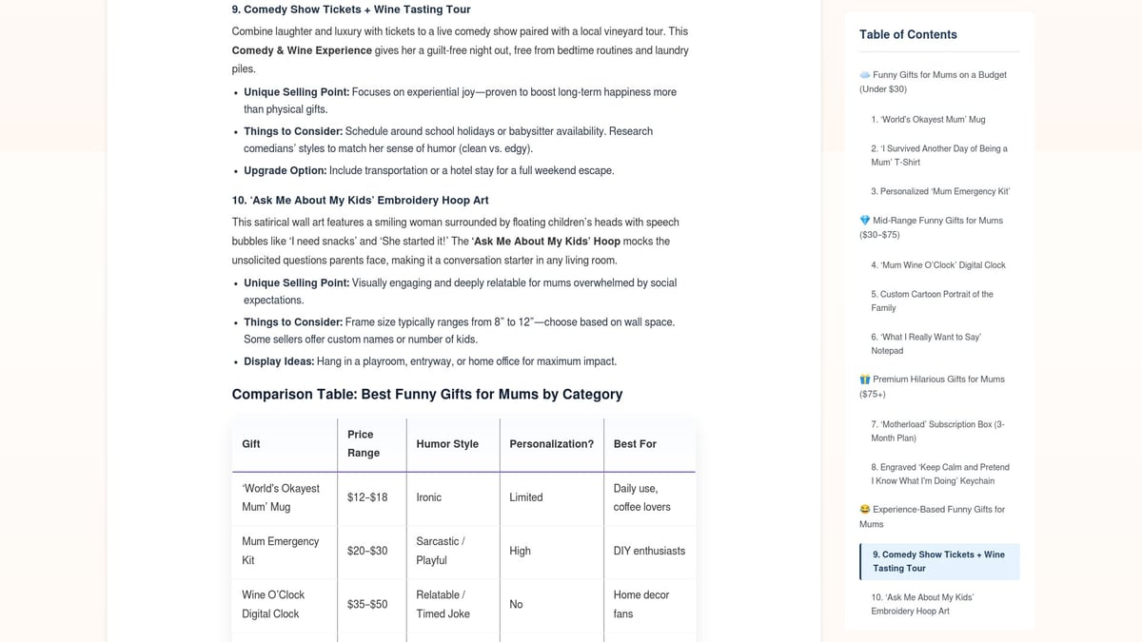Click the Comparison Table section heading

tap(427, 394)
